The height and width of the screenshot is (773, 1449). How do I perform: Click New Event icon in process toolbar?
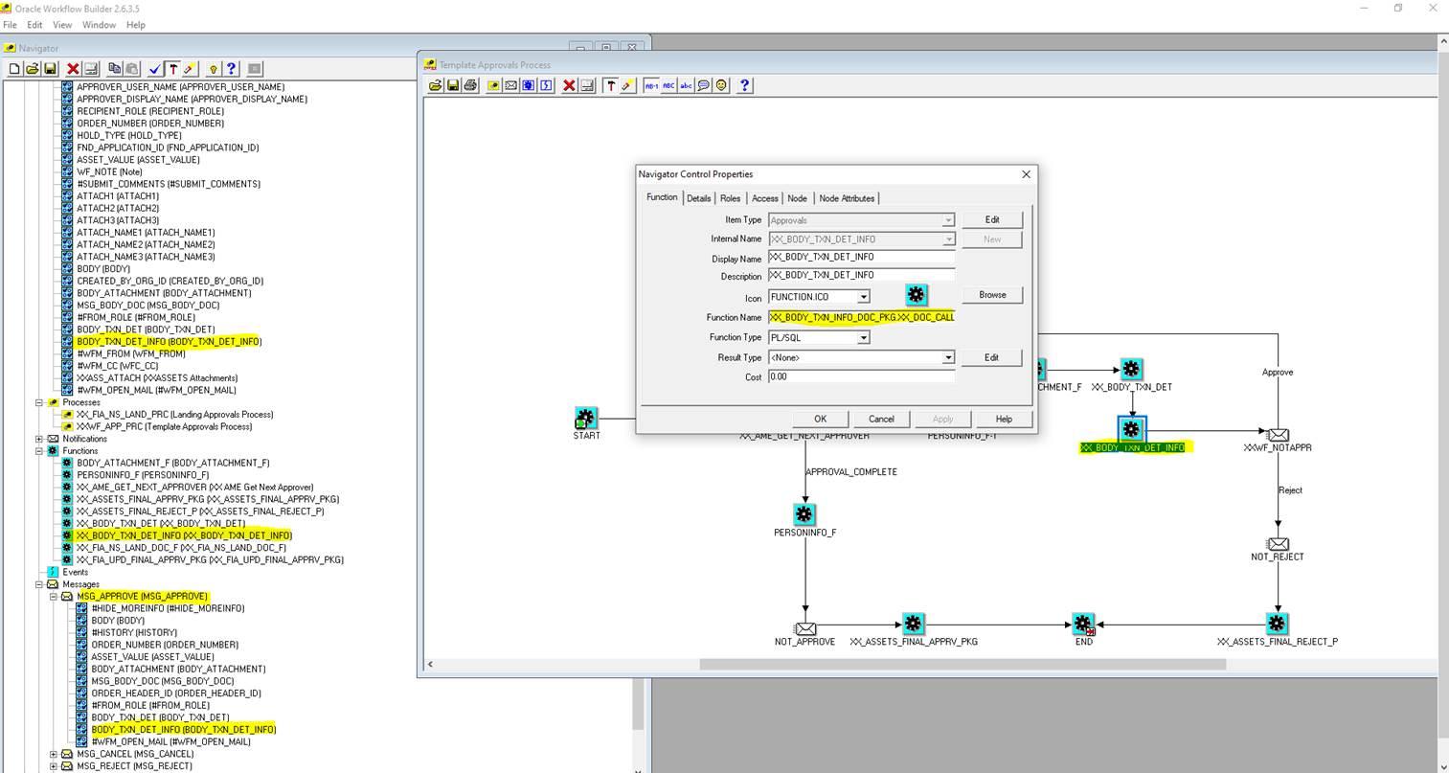(x=546, y=85)
